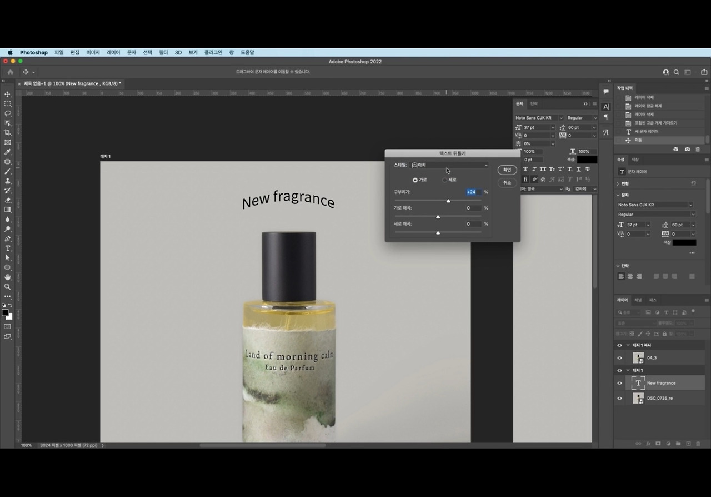711x497 pixels.
Task: Collapse the 문자 section in Properties
Action: (x=618, y=195)
